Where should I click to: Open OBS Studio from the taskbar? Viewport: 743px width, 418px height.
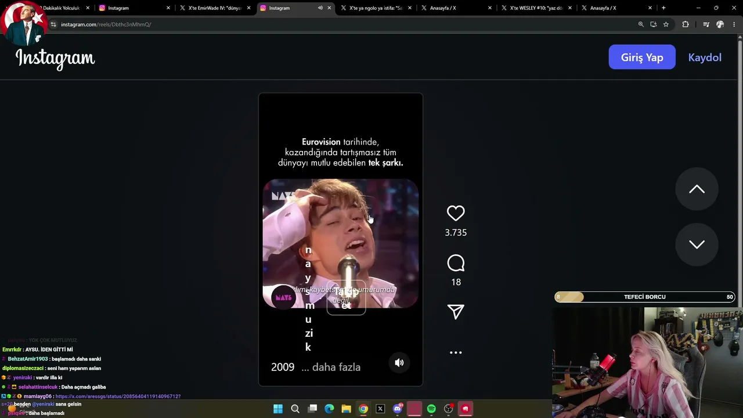[448, 409]
